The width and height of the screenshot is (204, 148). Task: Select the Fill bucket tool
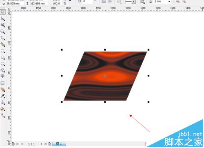click(2, 109)
